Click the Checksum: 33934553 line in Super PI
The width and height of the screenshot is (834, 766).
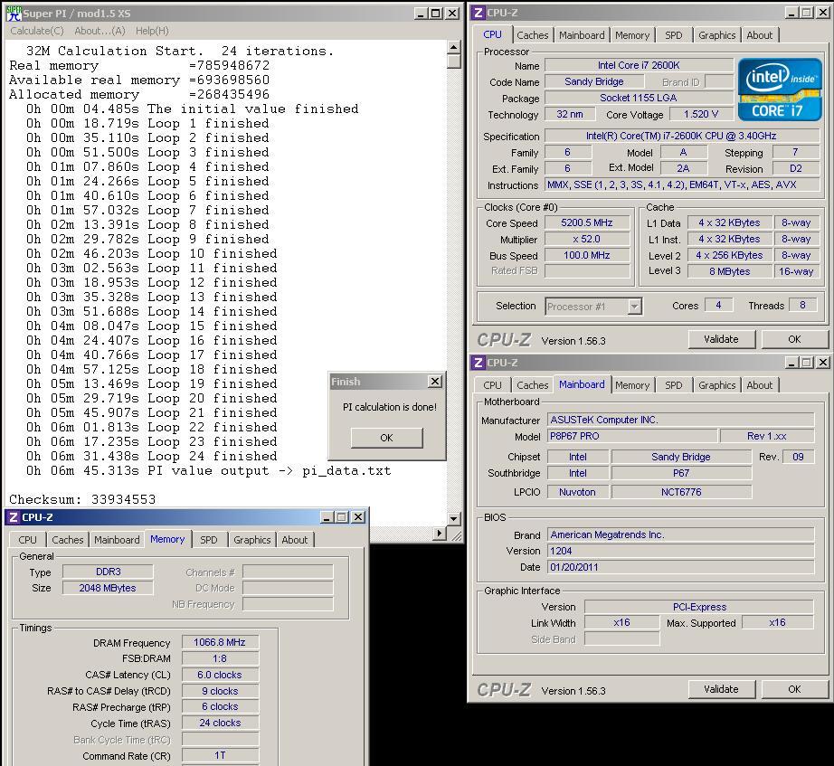click(82, 499)
